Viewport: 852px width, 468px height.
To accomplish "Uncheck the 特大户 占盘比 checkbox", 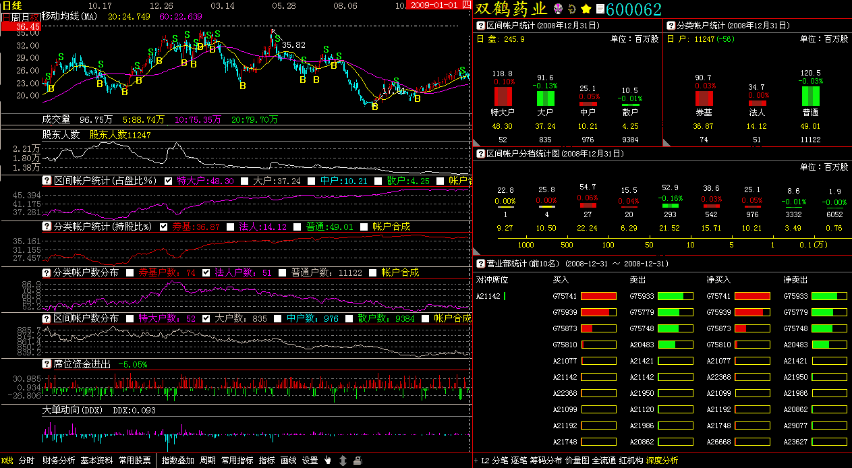I will tap(168, 181).
